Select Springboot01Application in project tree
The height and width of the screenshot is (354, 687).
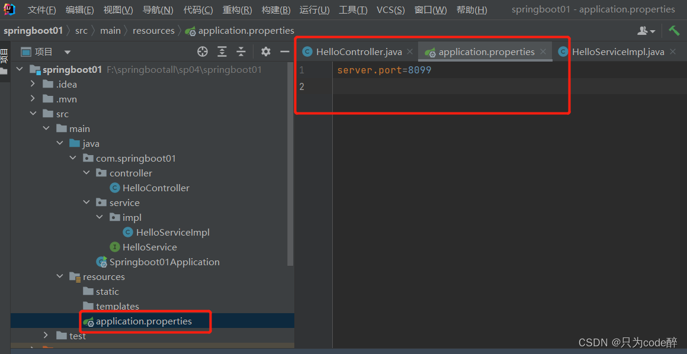[158, 262]
